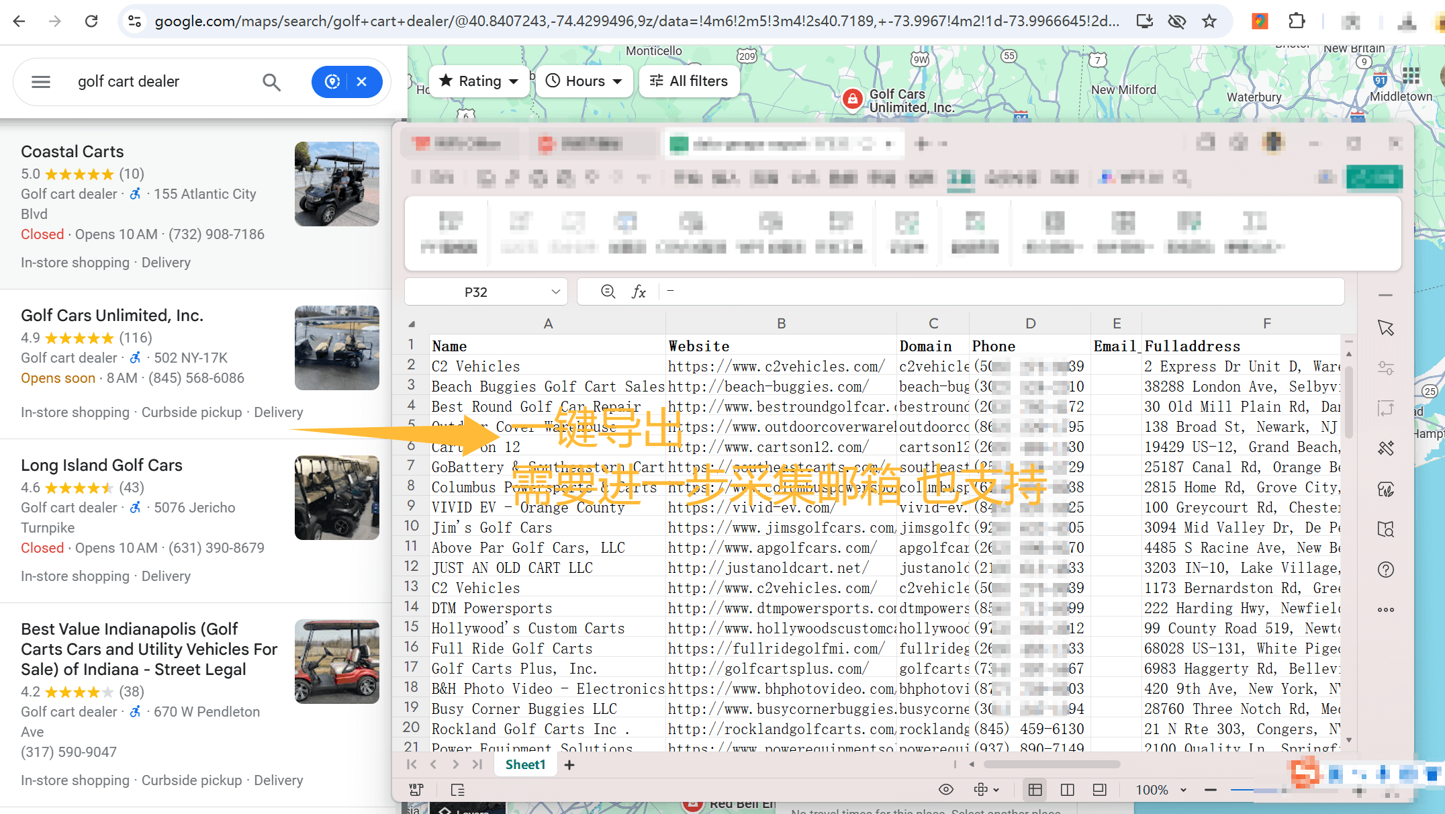Image resolution: width=1445 pixels, height=814 pixels.
Task: Open the Google Maps extension icon
Action: pyautogui.click(x=1260, y=21)
